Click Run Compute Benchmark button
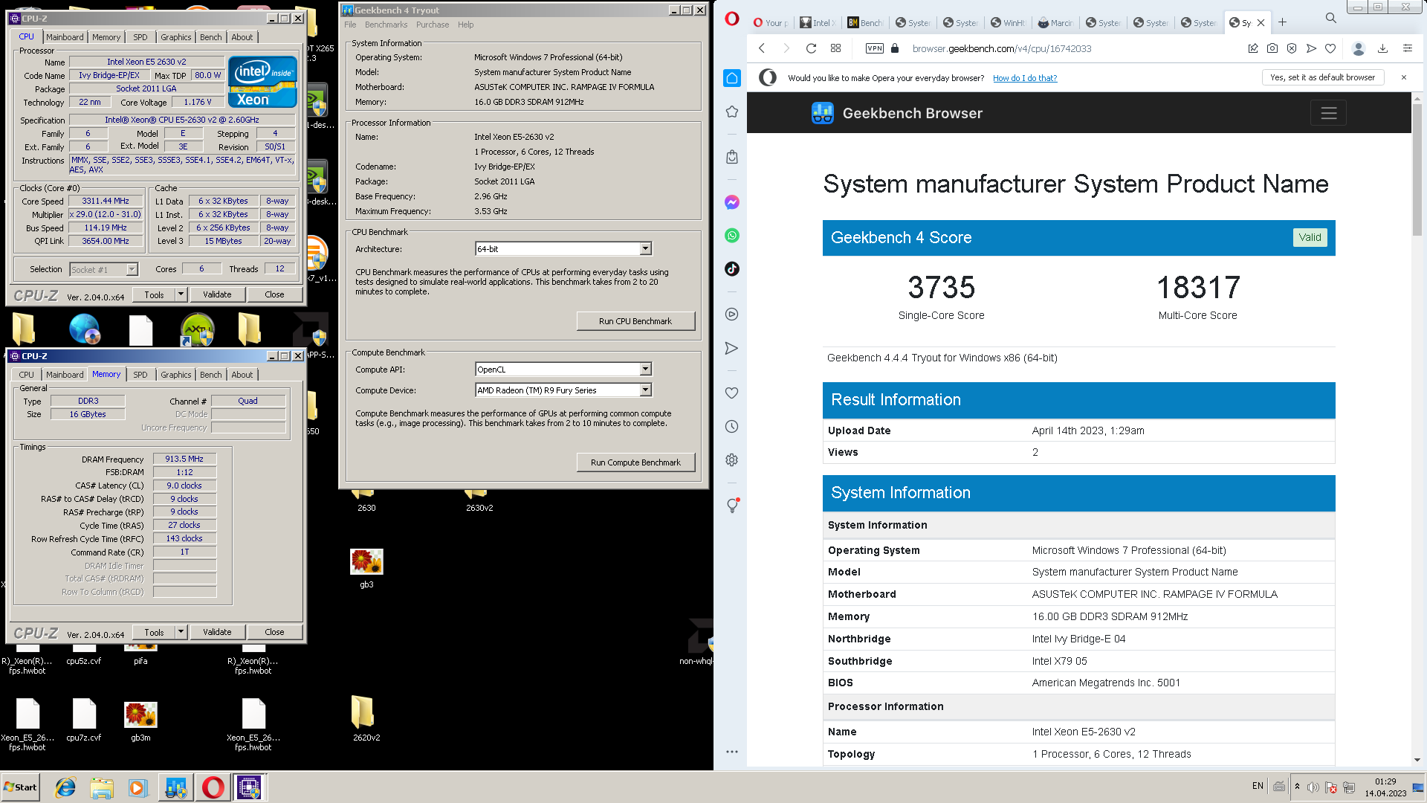This screenshot has height=803, width=1427. (x=635, y=462)
